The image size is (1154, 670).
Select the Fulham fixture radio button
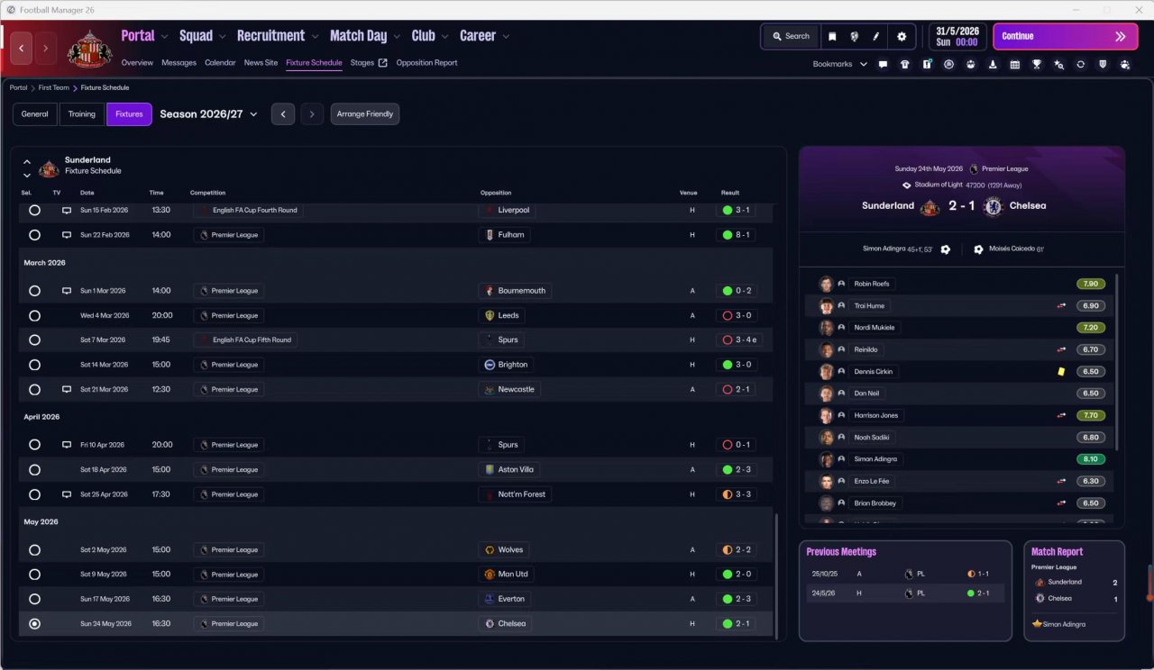[34, 235]
